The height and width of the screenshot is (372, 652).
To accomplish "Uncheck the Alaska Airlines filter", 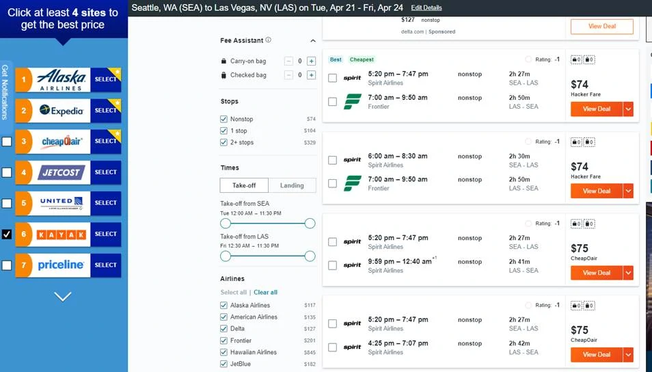I will (x=223, y=306).
